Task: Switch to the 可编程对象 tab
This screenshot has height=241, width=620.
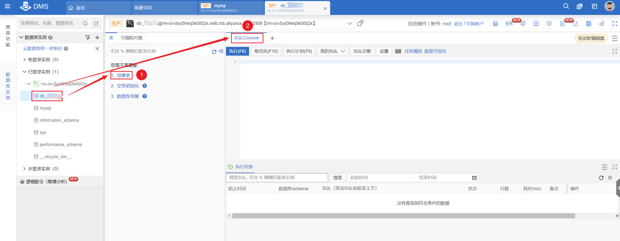Action: pyautogui.click(x=132, y=38)
